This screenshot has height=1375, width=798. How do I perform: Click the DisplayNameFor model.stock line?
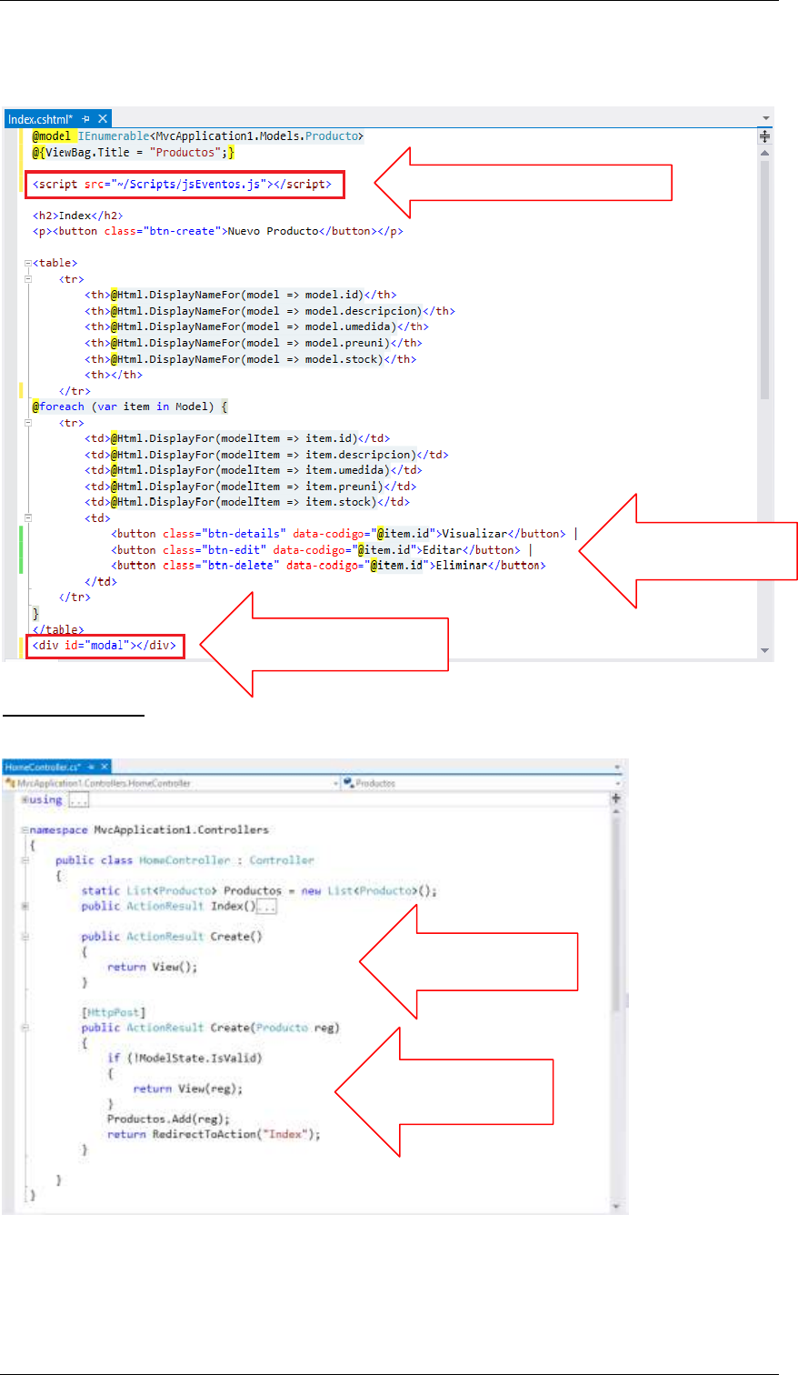coord(251,359)
